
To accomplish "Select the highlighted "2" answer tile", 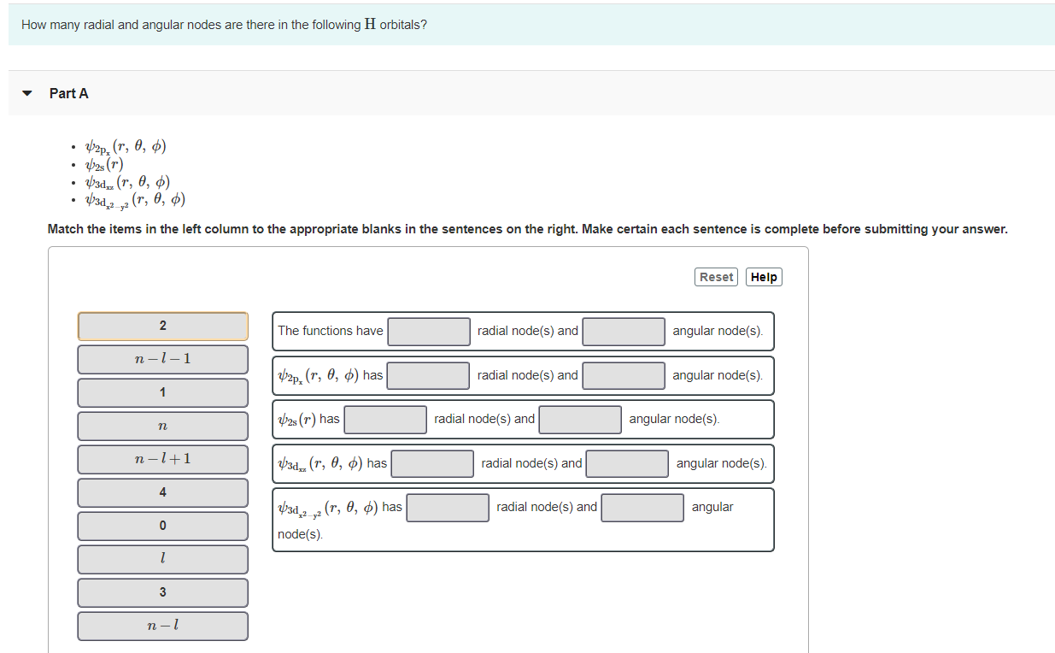I will (x=162, y=326).
